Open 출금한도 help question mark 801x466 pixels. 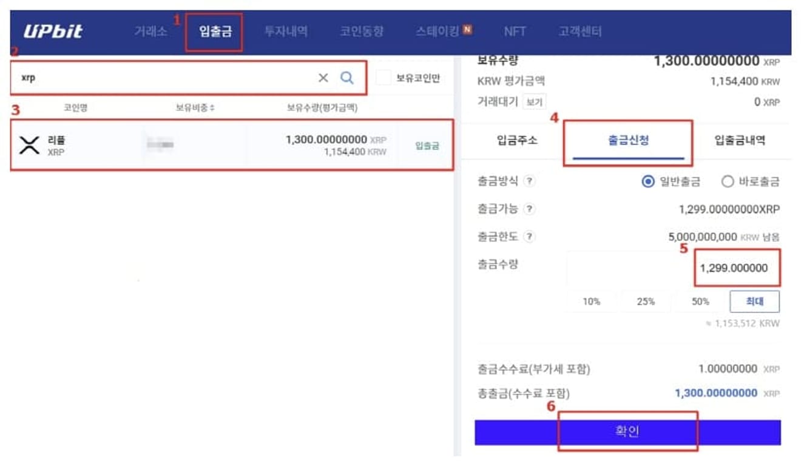pyautogui.click(x=530, y=237)
